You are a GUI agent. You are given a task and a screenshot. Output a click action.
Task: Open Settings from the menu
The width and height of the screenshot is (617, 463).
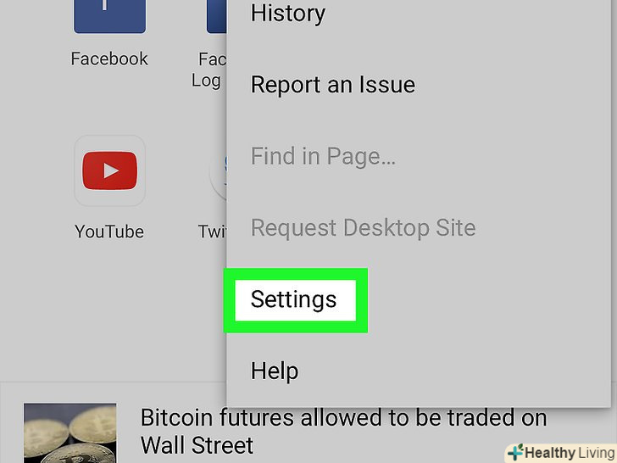[293, 299]
